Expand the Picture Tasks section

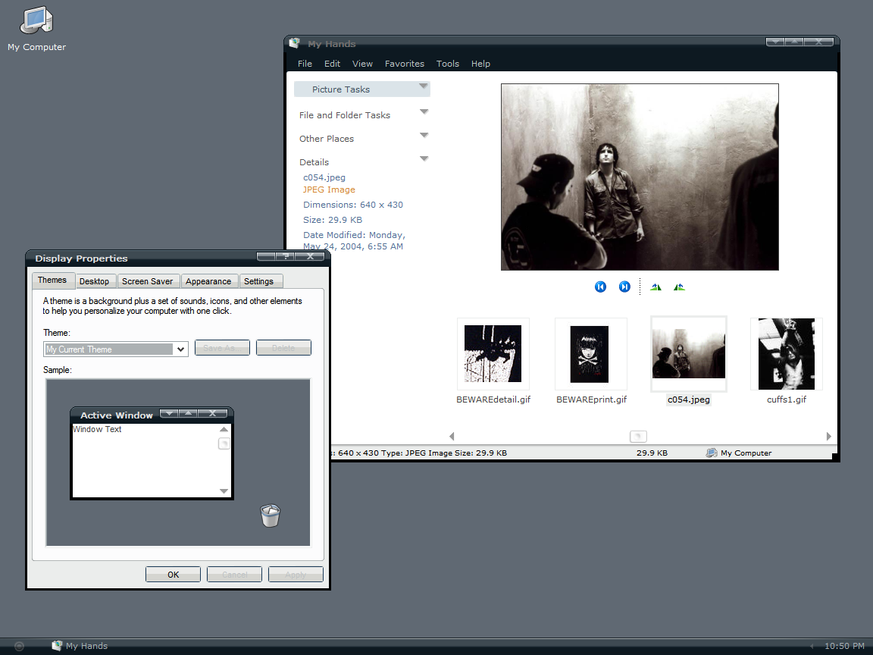pos(424,87)
